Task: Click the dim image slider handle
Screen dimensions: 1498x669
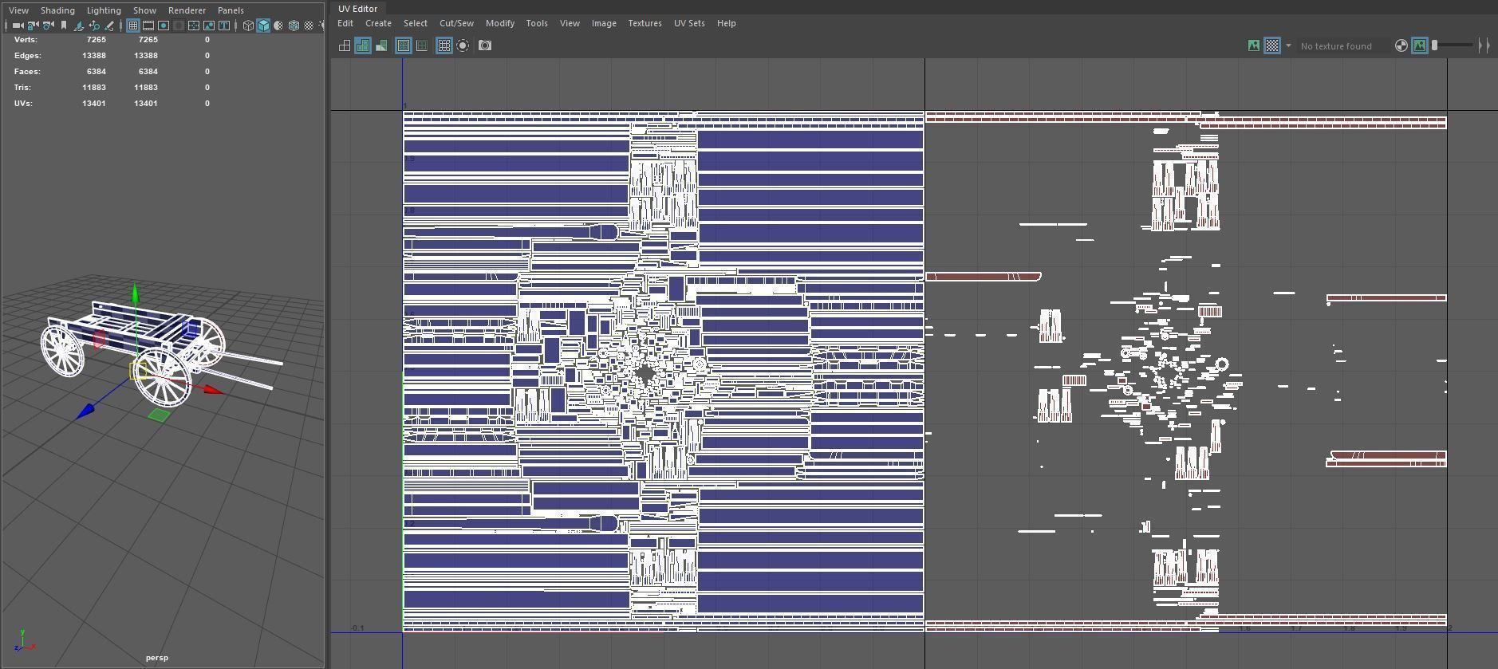Action: [1434, 45]
